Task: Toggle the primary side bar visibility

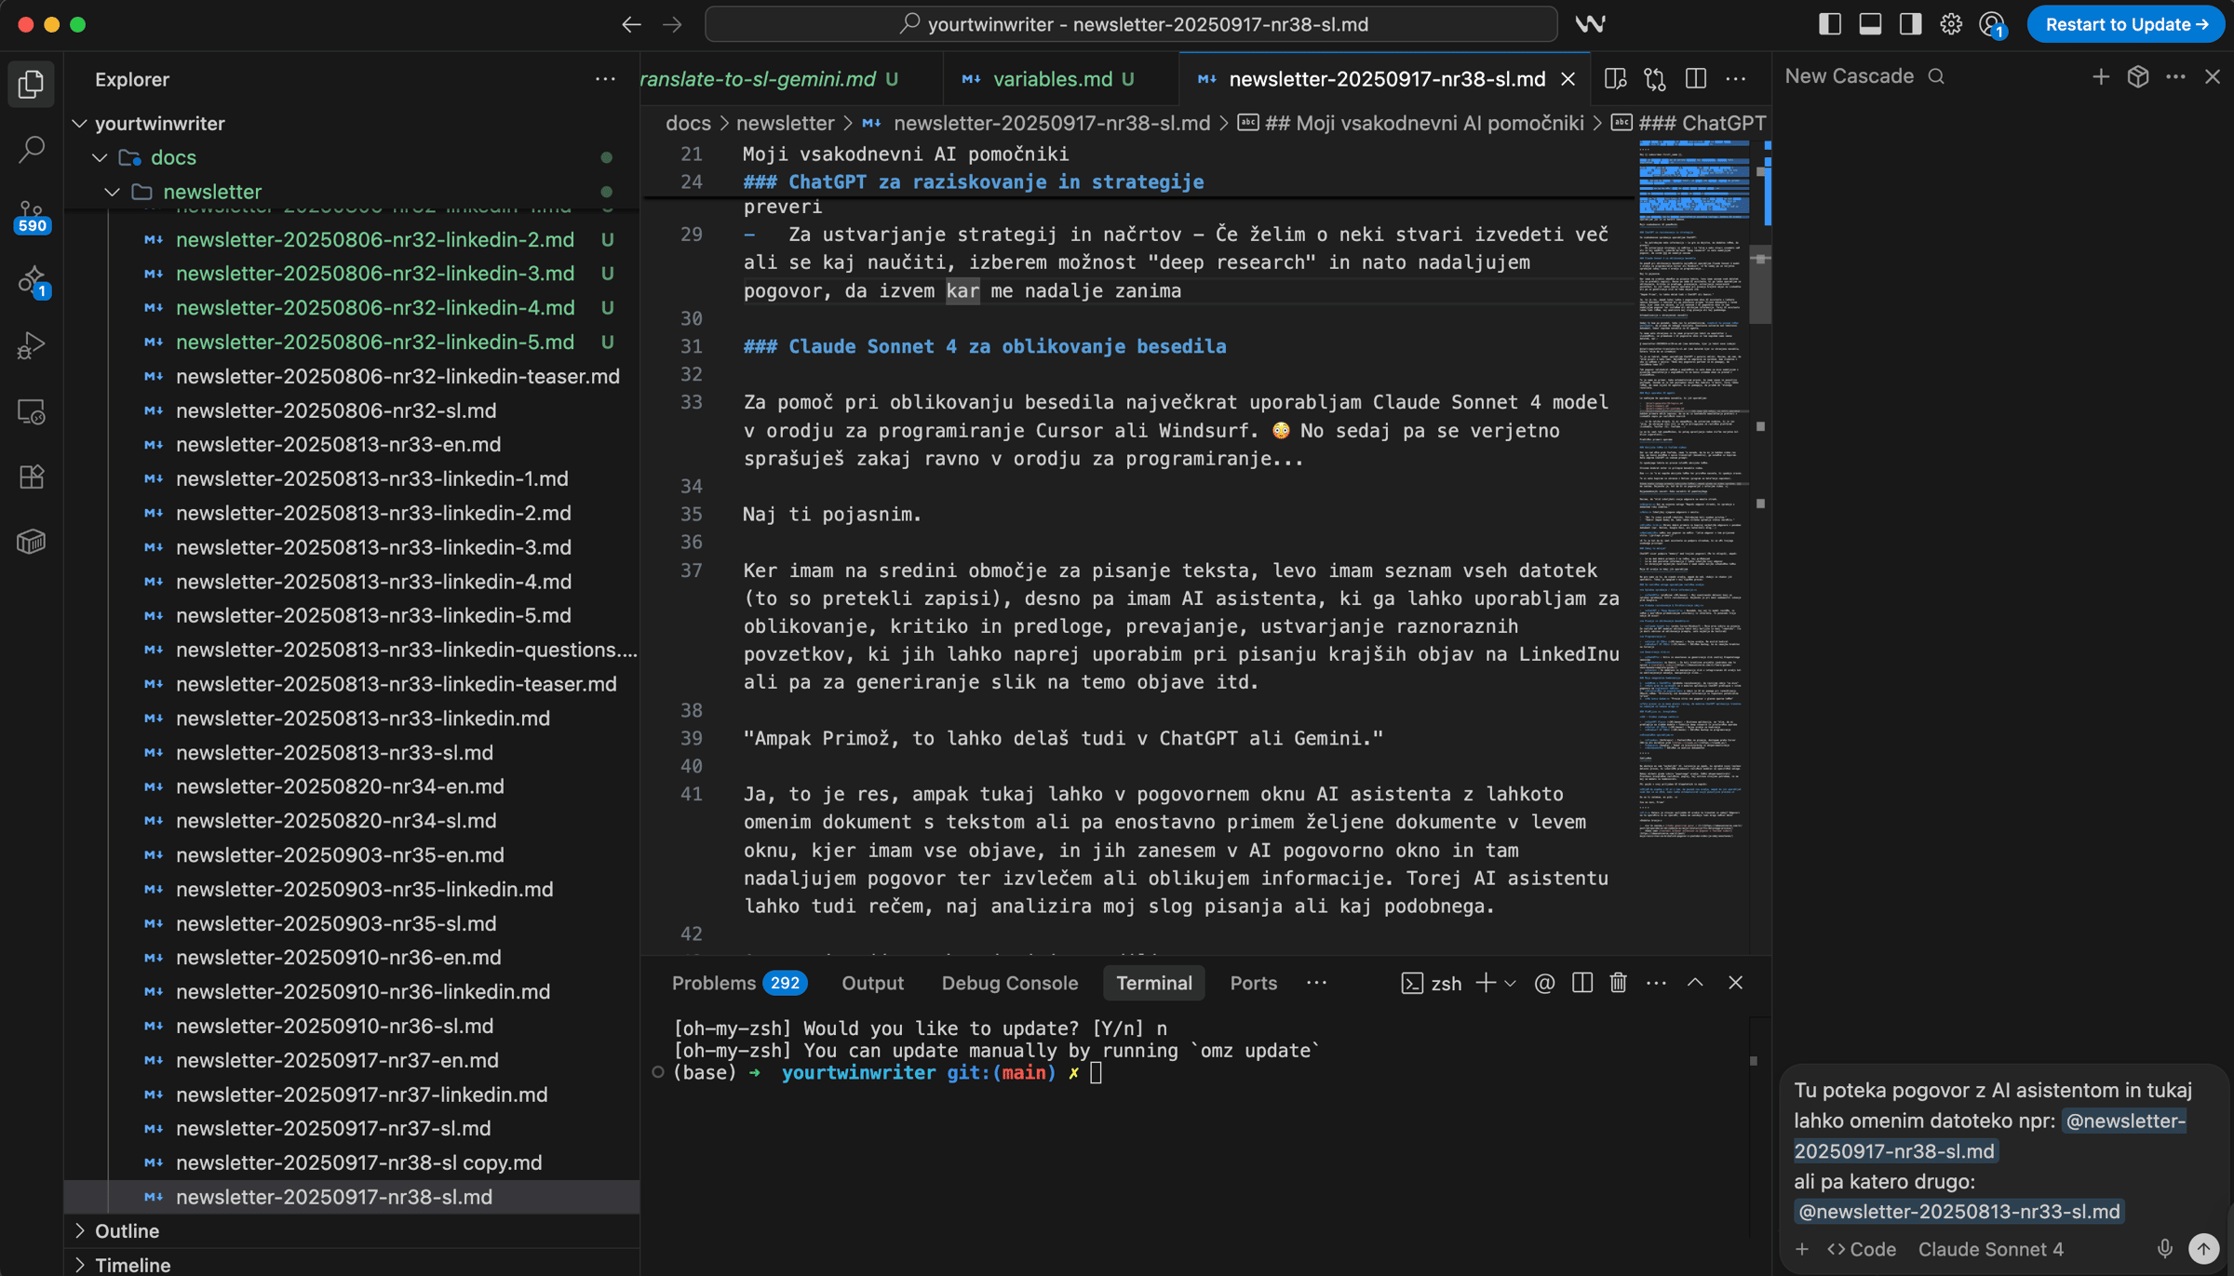Action: [1829, 24]
